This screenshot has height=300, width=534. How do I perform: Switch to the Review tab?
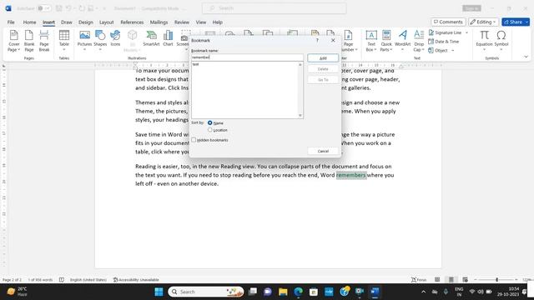pyautogui.click(x=182, y=22)
